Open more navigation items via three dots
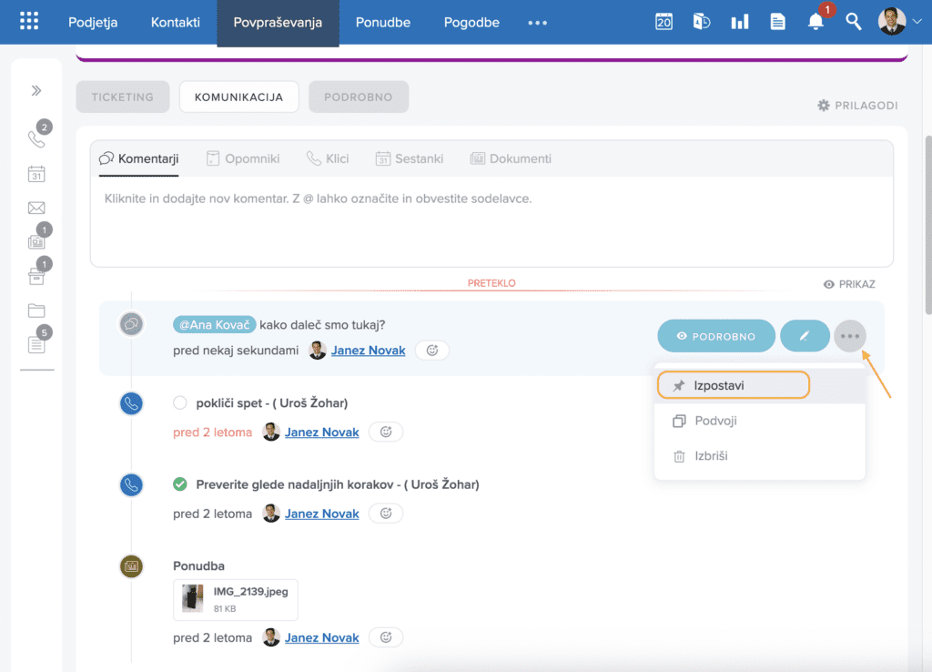Screen dimensions: 932x672 pos(537,23)
